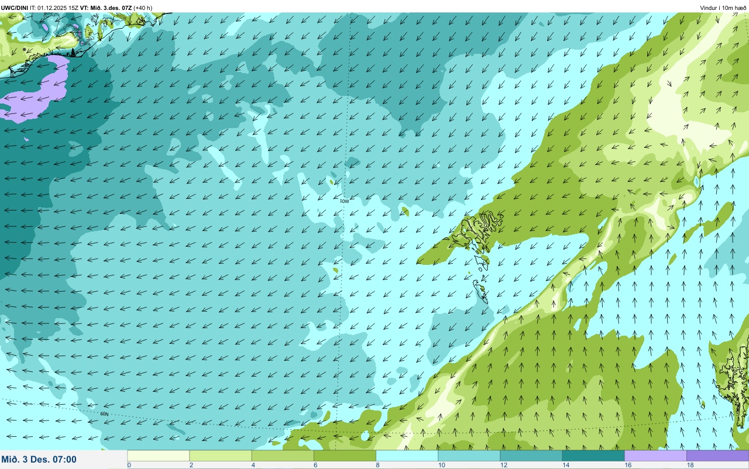The height and width of the screenshot is (469, 749).
Task: Click the pale cream 0–2 legend swatch
Action: coord(159,456)
